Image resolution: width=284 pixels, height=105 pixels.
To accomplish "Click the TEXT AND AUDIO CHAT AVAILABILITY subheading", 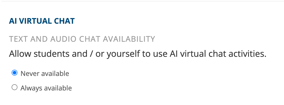I will pyautogui.click(x=82, y=39).
